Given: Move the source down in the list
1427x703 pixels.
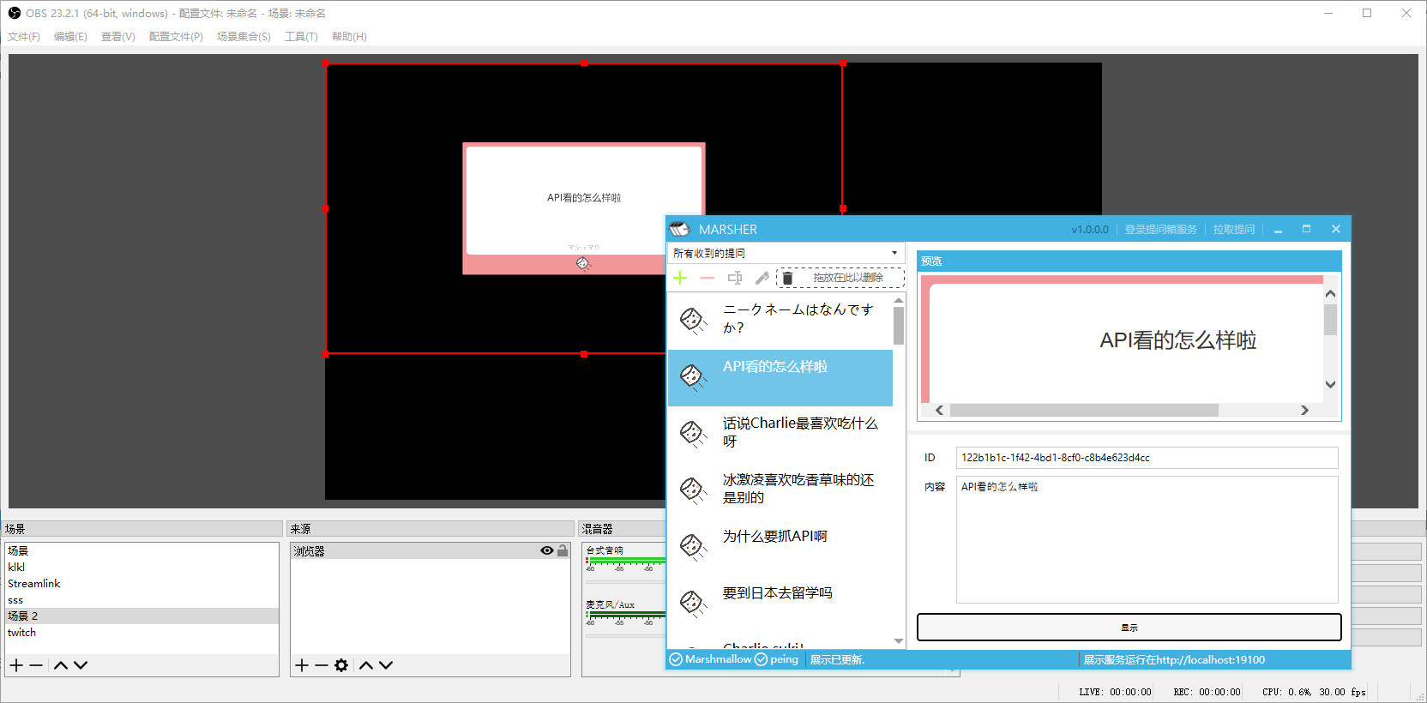Looking at the screenshot, I should [x=386, y=665].
